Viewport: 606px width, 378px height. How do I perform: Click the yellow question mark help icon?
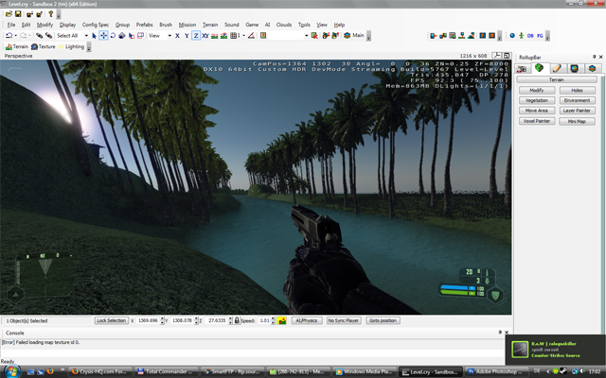click(x=50, y=14)
